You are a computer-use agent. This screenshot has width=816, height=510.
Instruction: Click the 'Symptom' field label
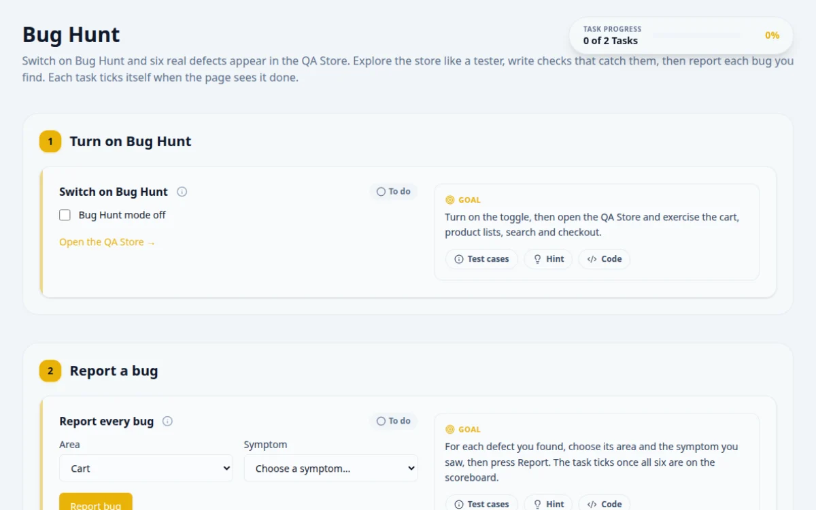(265, 445)
